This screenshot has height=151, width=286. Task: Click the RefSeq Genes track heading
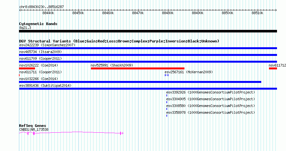[32, 126]
